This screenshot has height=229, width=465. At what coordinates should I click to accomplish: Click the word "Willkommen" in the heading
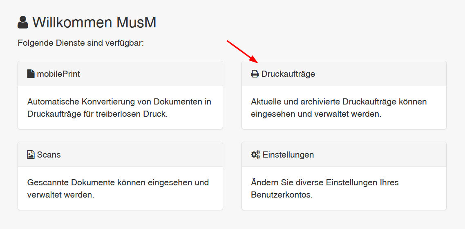[72, 22]
